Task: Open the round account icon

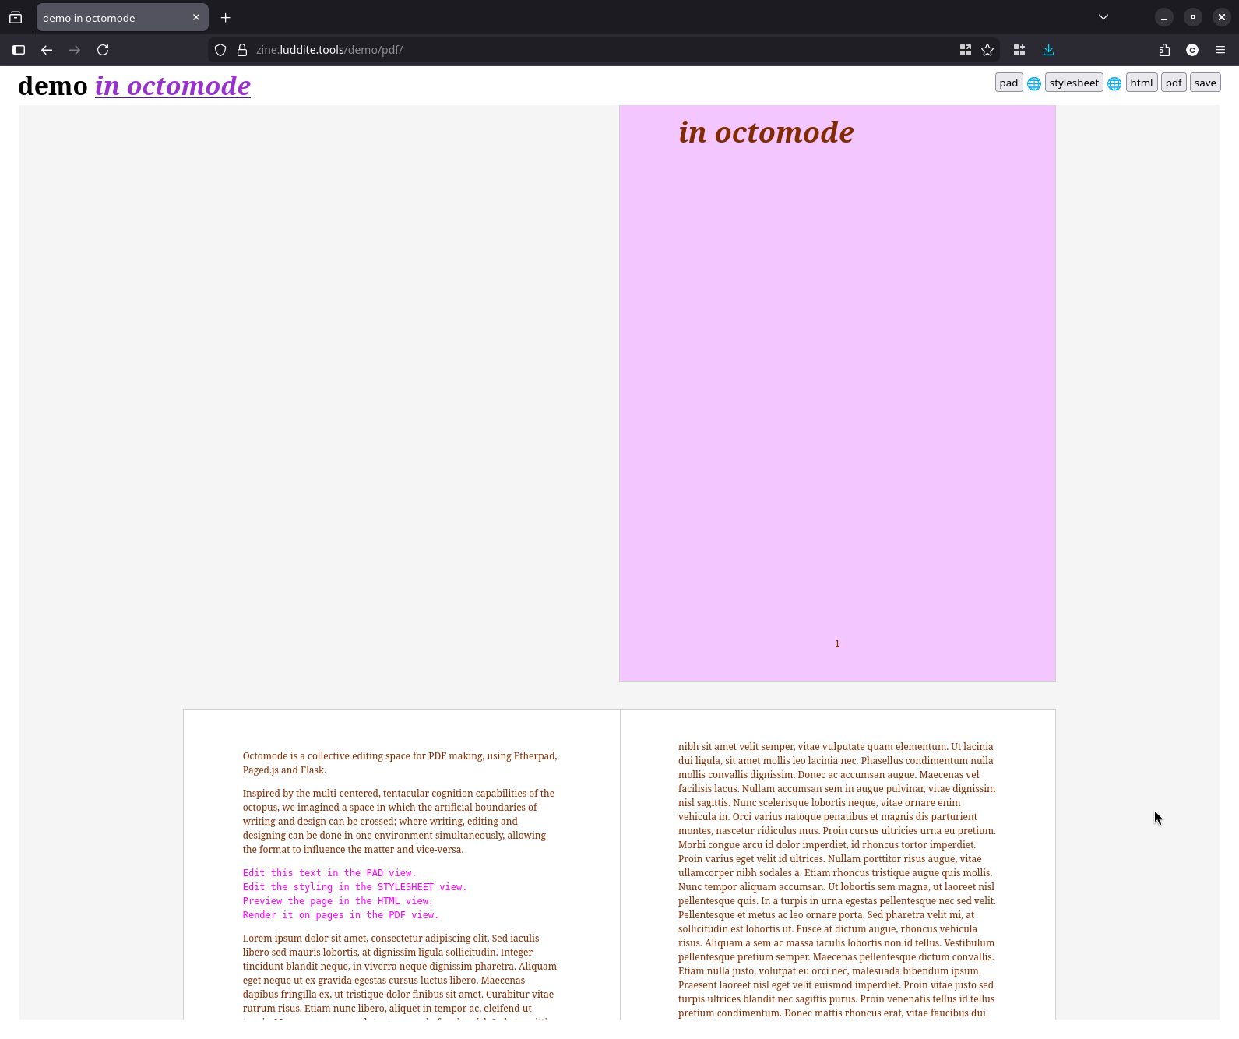Action: (1192, 50)
